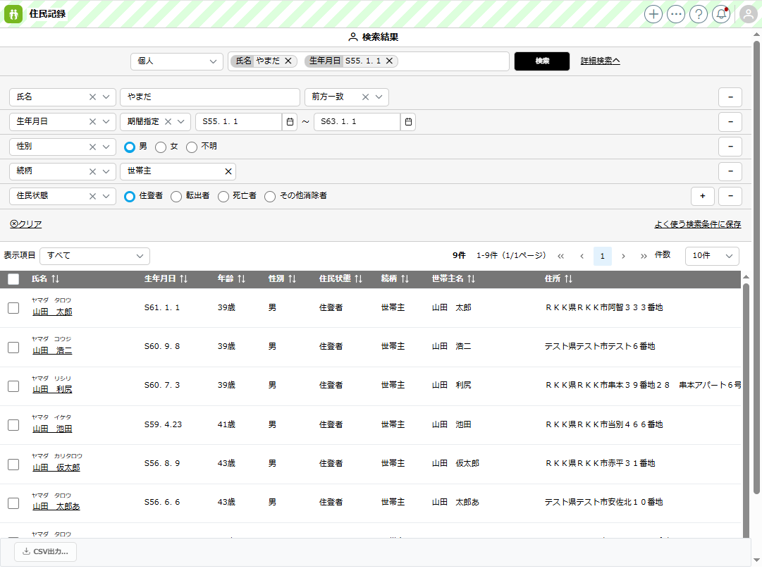Open calendar picker for end date S63.1.1
Screen dimensions: 762x571
(x=408, y=121)
